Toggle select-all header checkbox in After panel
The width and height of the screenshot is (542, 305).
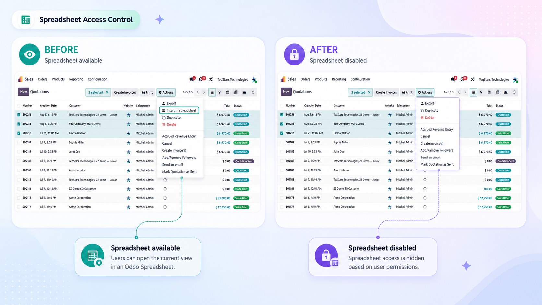tap(282, 106)
